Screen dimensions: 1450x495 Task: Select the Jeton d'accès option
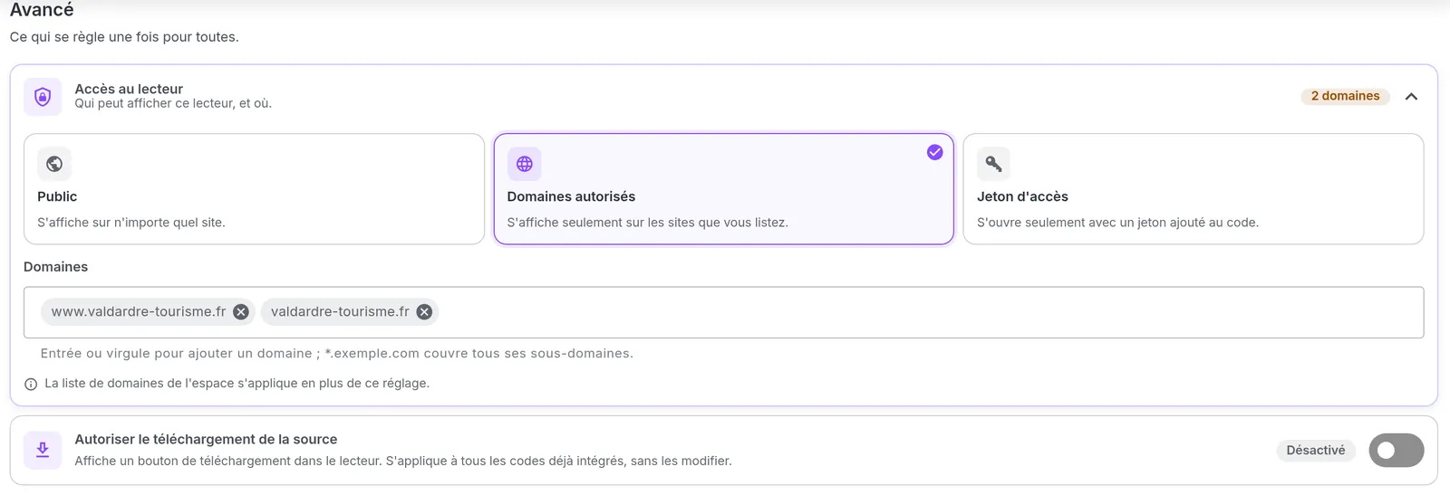1193,189
